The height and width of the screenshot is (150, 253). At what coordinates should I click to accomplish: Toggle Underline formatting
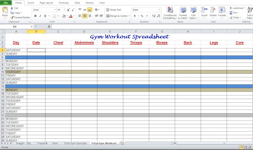[x=45, y=16]
